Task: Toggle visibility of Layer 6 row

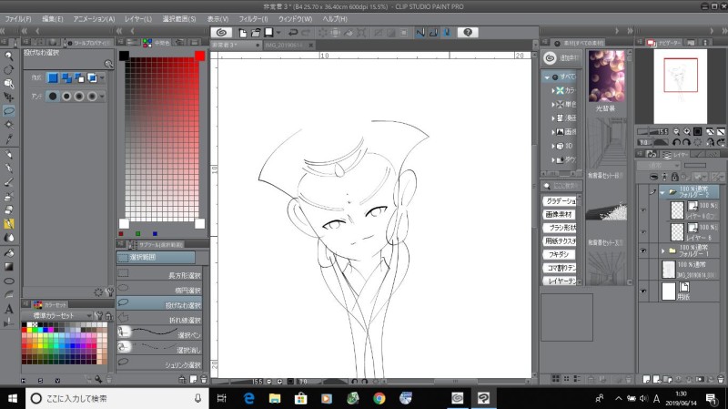Action: click(x=643, y=231)
